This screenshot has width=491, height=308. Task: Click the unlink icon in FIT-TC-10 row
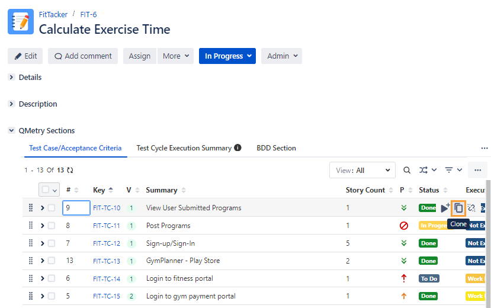click(x=471, y=208)
